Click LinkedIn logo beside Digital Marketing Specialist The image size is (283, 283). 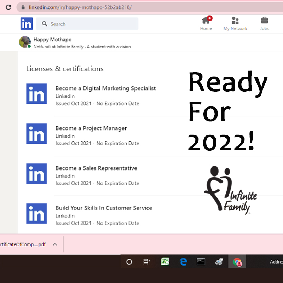tap(36, 94)
